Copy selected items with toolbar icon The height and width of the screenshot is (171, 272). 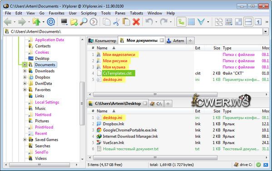[107, 22]
